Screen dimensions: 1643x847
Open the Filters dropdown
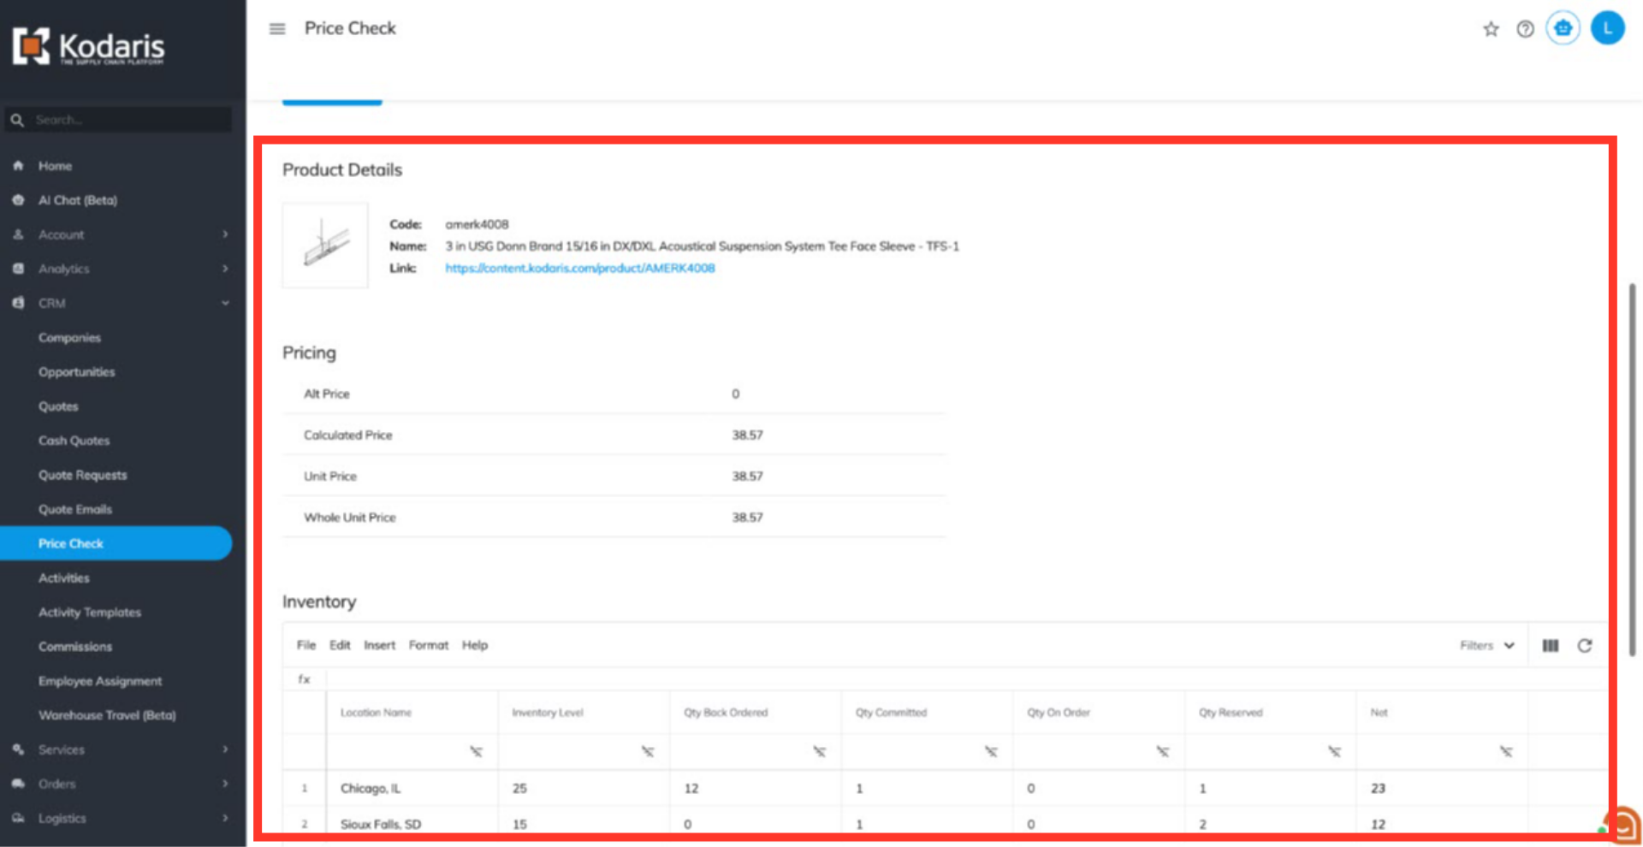[1487, 645]
